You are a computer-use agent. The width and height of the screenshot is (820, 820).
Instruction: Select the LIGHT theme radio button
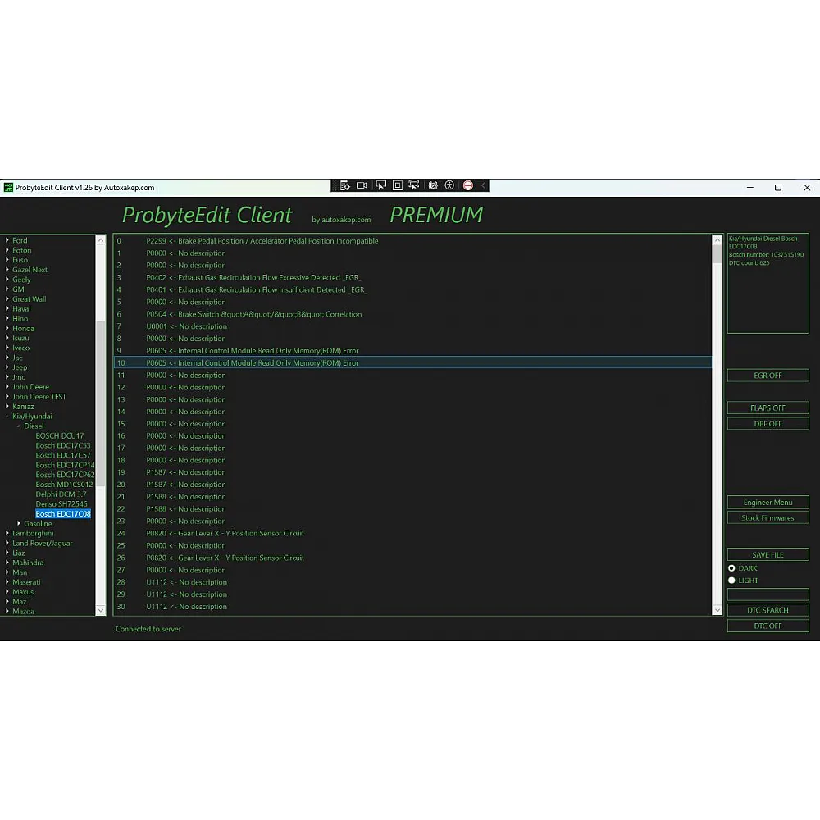click(731, 581)
